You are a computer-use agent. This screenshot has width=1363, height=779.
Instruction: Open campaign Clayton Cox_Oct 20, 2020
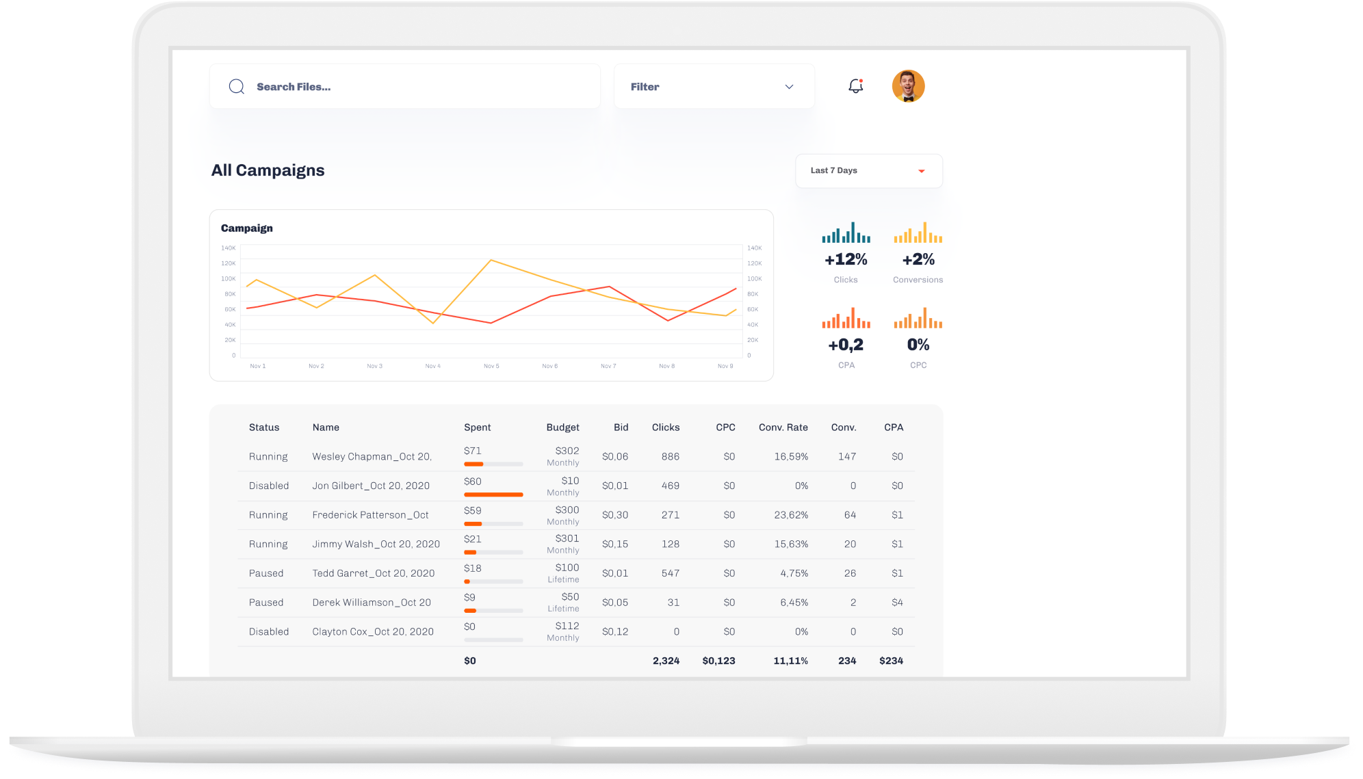point(373,632)
